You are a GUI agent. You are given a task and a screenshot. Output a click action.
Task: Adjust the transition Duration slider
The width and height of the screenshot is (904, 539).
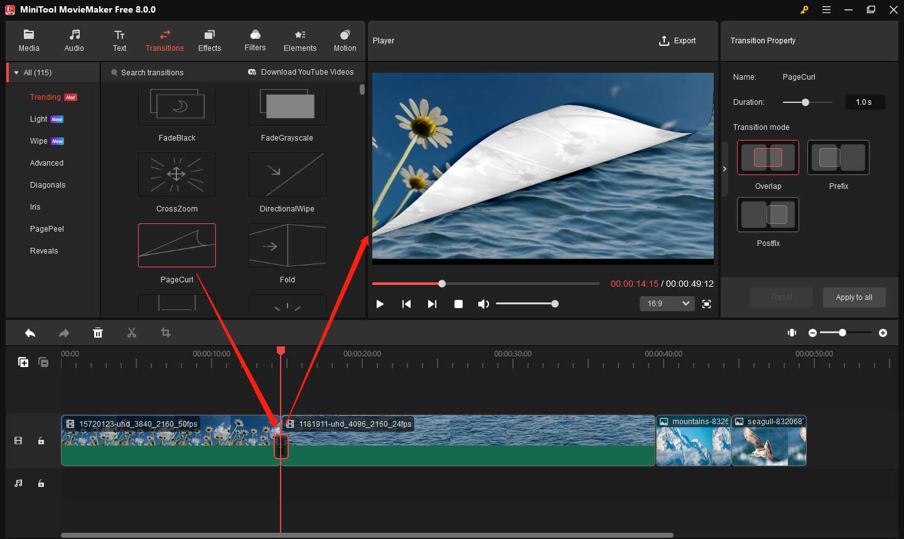tap(805, 102)
